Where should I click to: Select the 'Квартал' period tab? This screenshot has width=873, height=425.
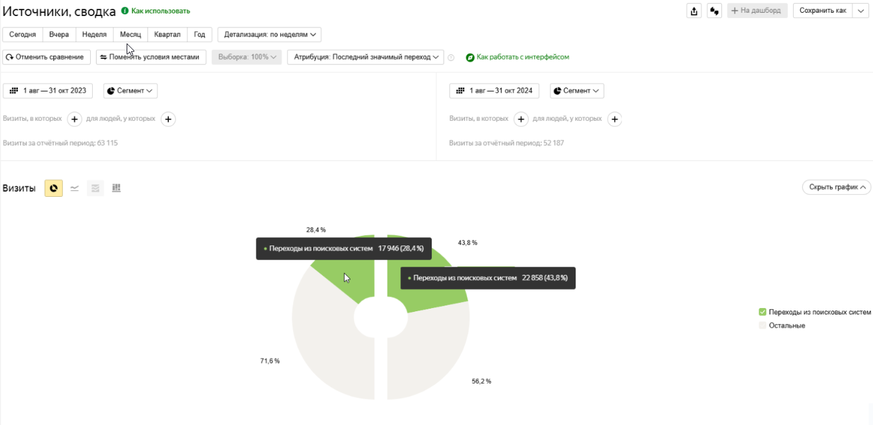coord(168,35)
